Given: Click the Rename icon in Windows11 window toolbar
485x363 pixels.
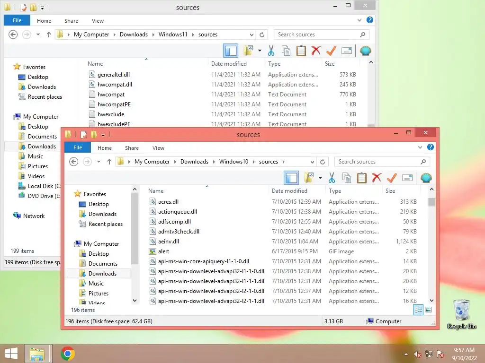Looking at the screenshot, I should (346, 51).
